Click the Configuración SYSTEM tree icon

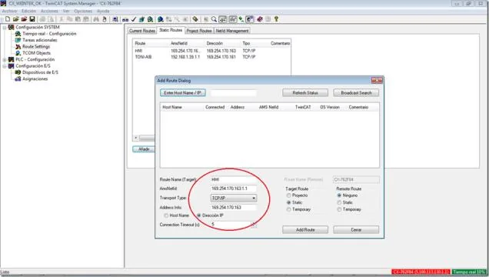point(12,27)
